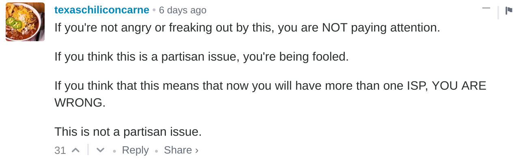Open the Share options for this comment

coord(181,150)
